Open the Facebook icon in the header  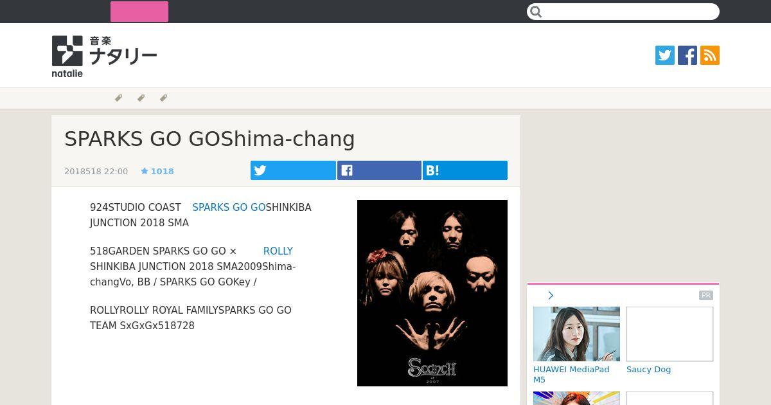[687, 55]
